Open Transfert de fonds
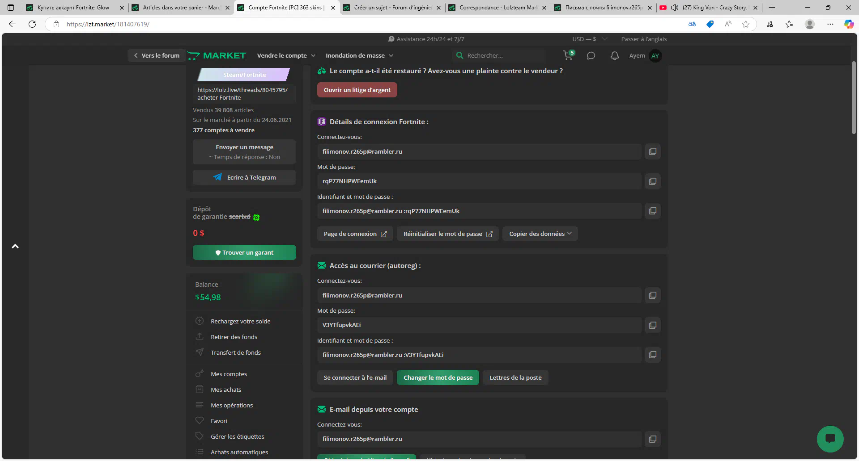 (236, 352)
